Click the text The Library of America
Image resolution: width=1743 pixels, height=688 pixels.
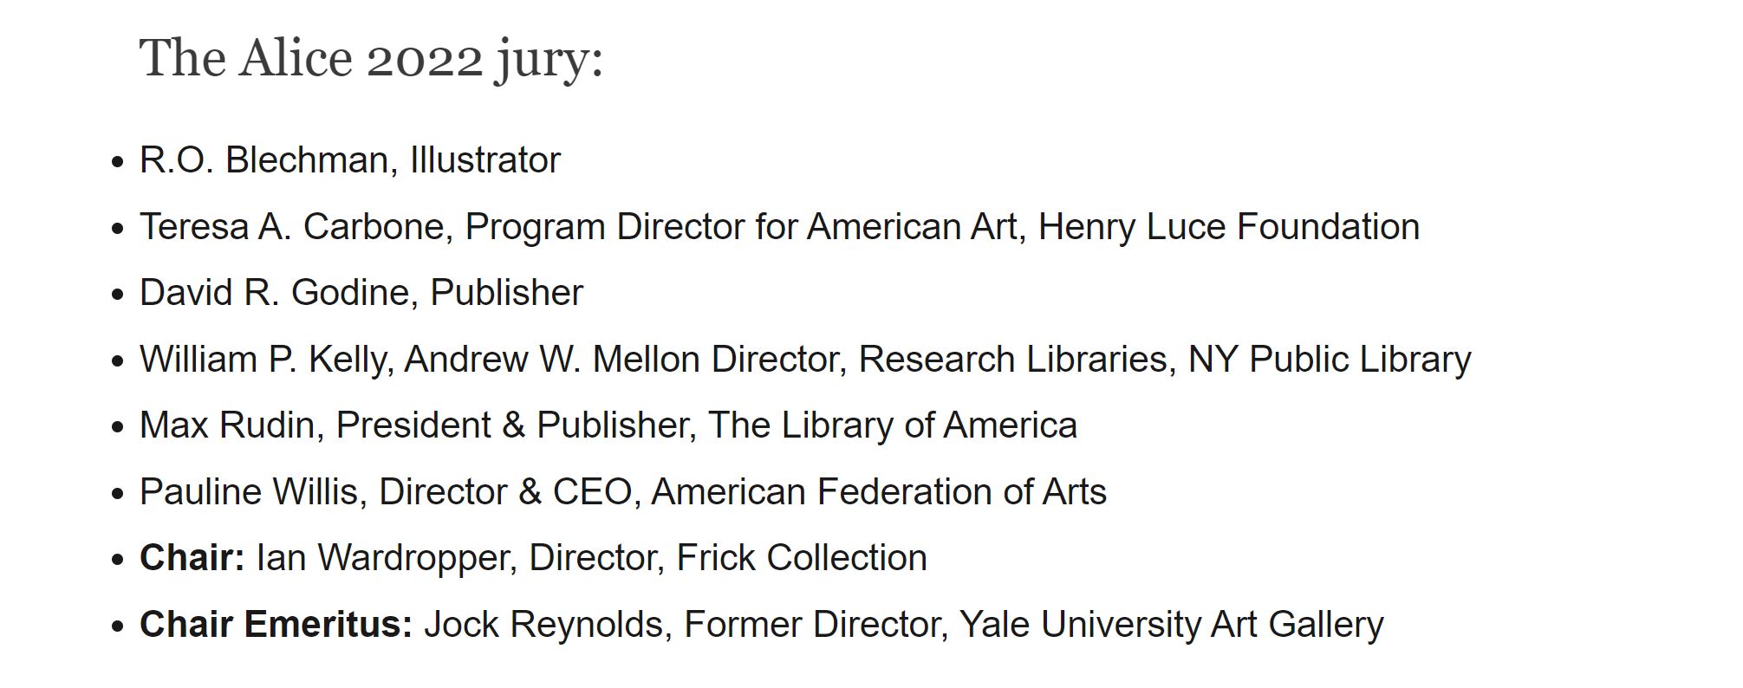pyautogui.click(x=892, y=425)
